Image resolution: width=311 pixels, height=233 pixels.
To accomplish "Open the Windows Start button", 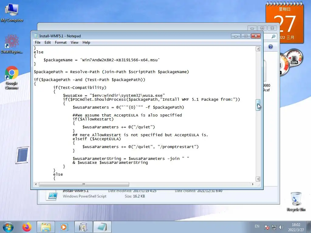I will (8, 227).
